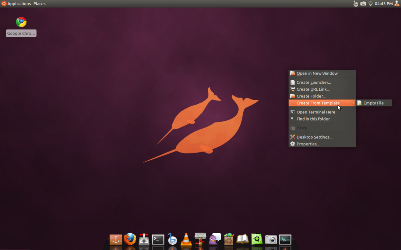
Task: Choose Empty File from the submenu
Action: click(x=374, y=103)
